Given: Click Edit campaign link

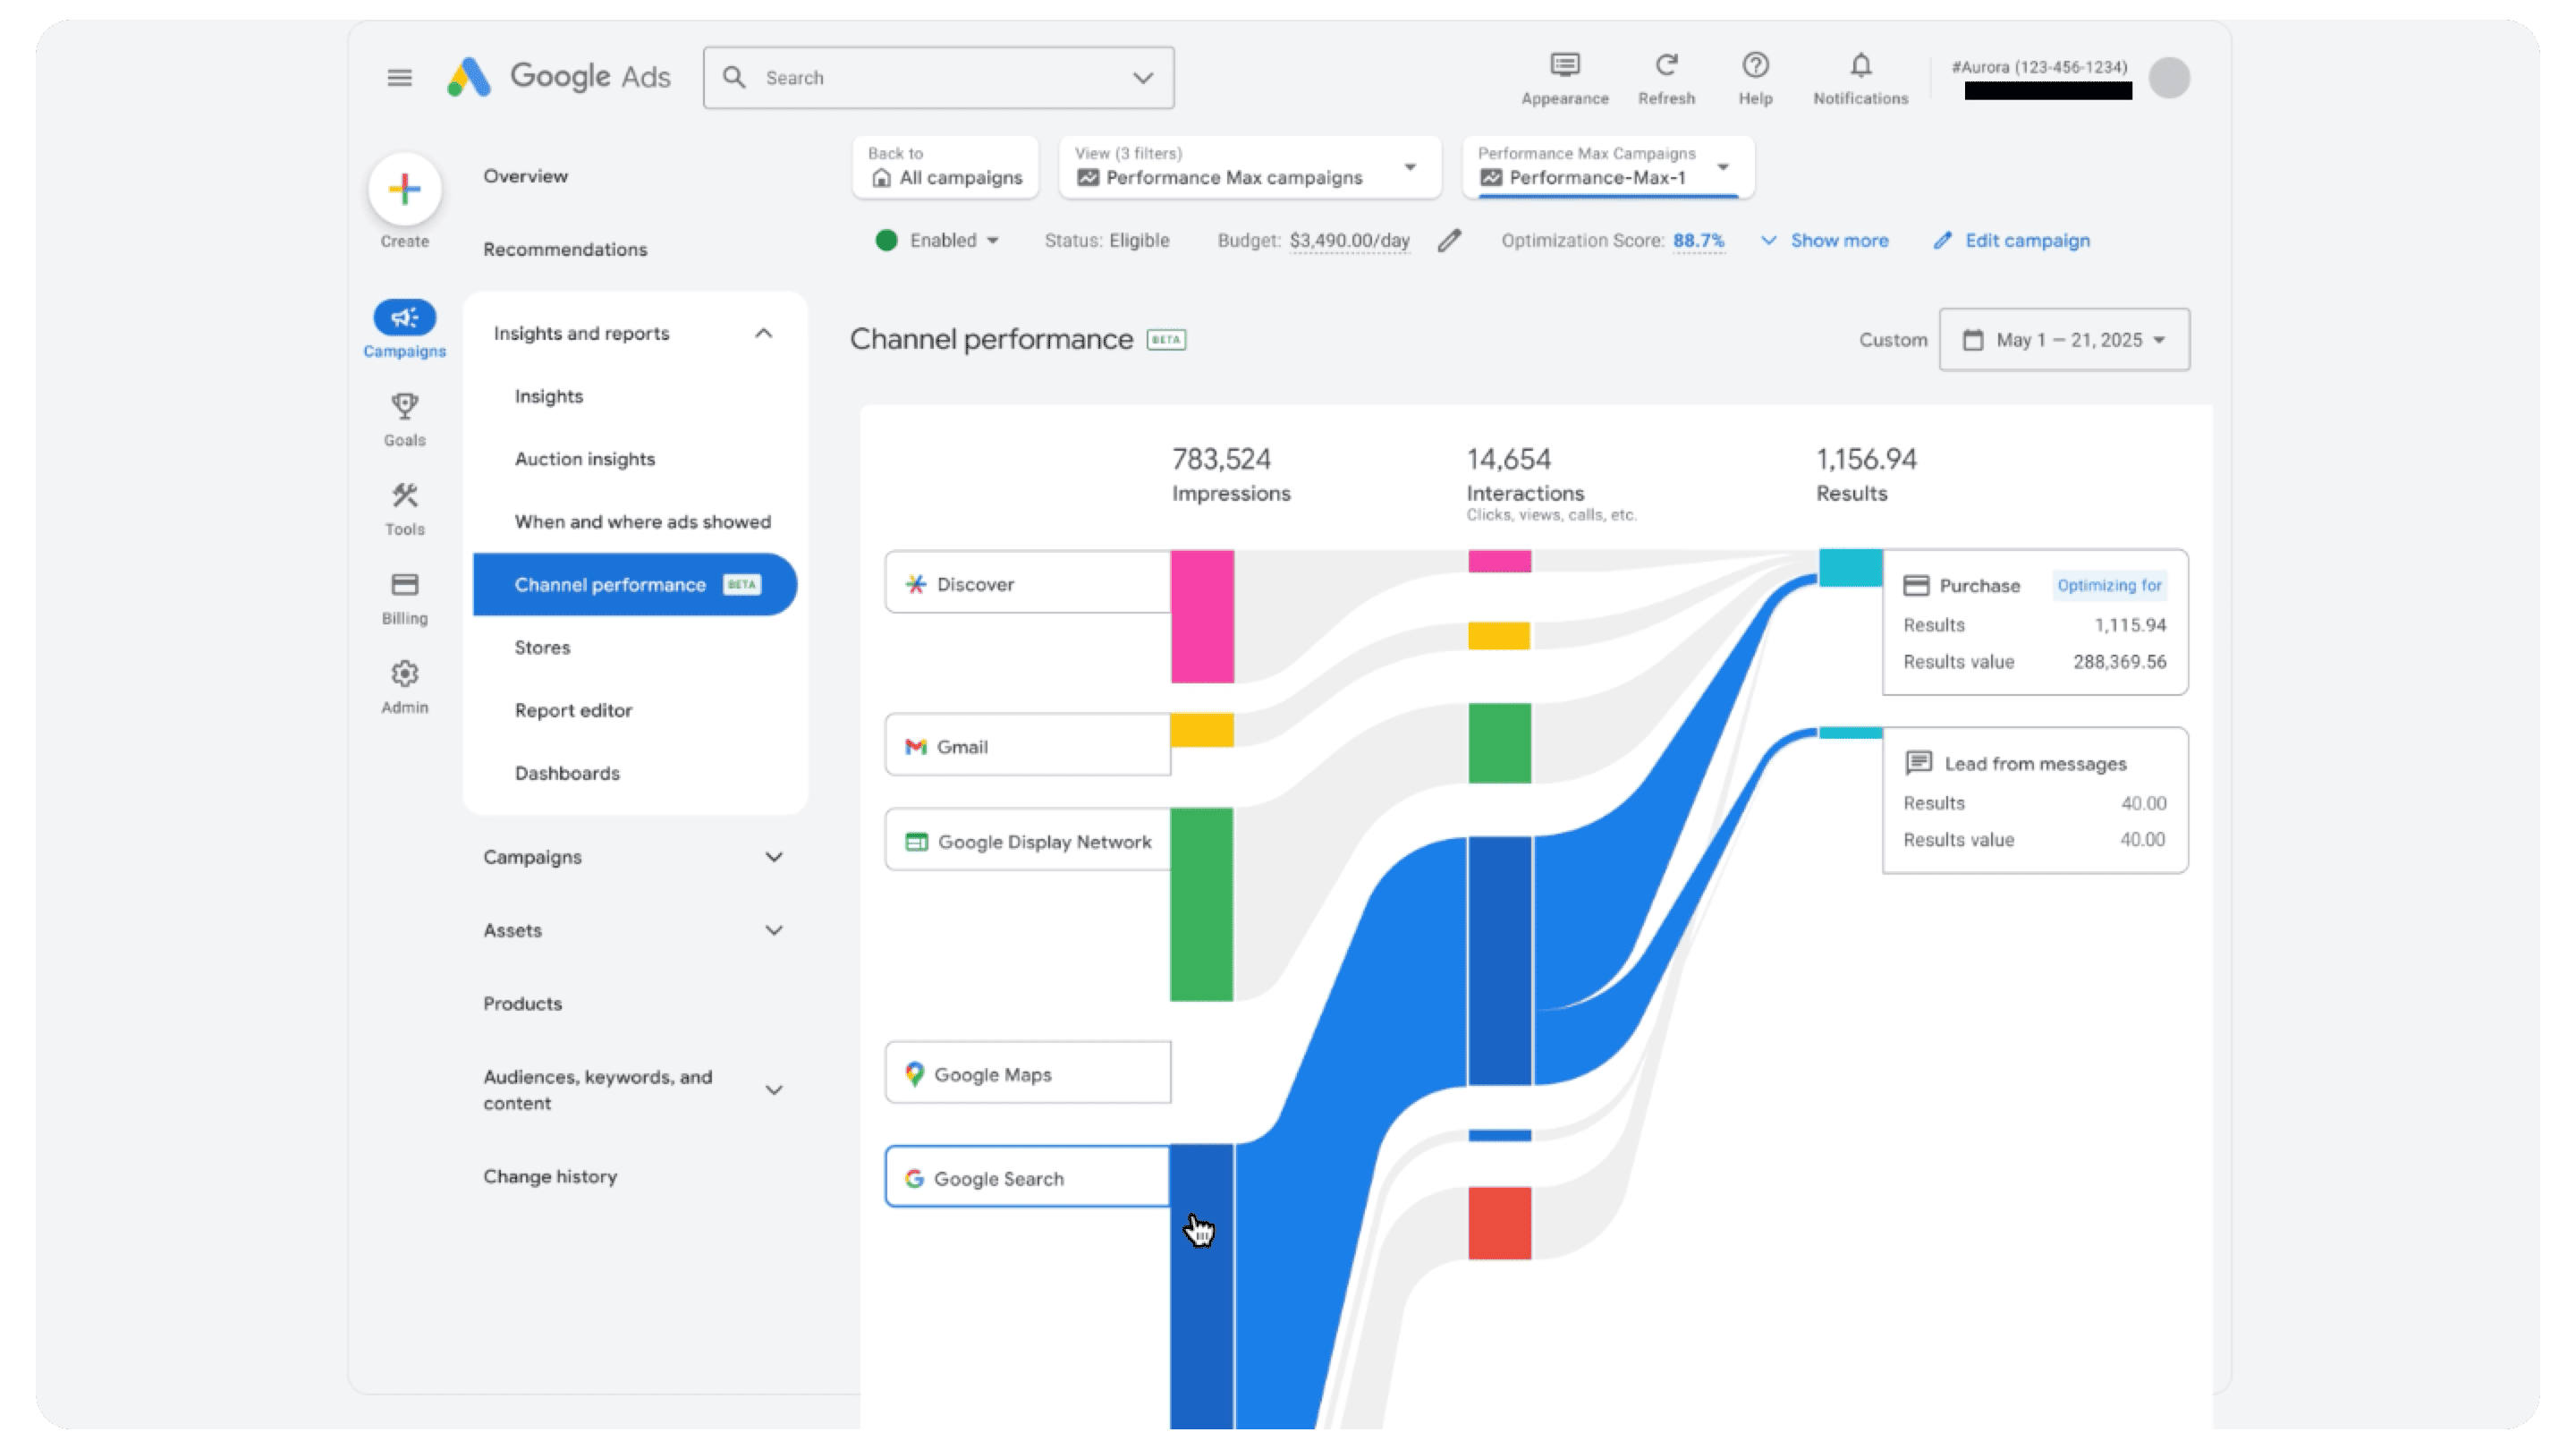Looking at the screenshot, I should point(2012,240).
